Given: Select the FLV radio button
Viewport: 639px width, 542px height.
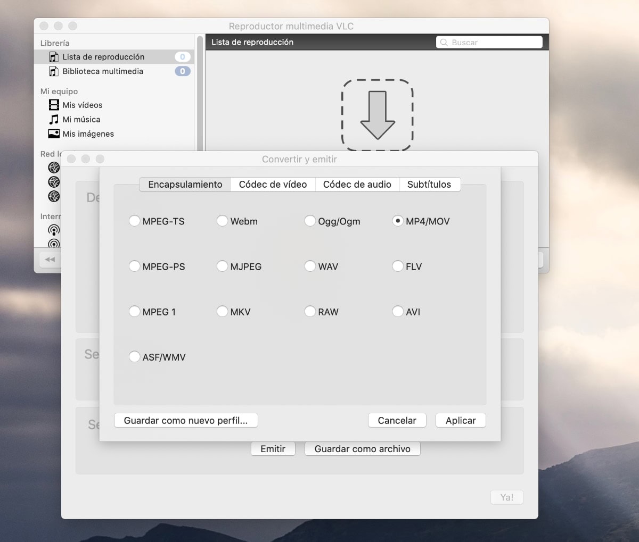Looking at the screenshot, I should click(398, 266).
